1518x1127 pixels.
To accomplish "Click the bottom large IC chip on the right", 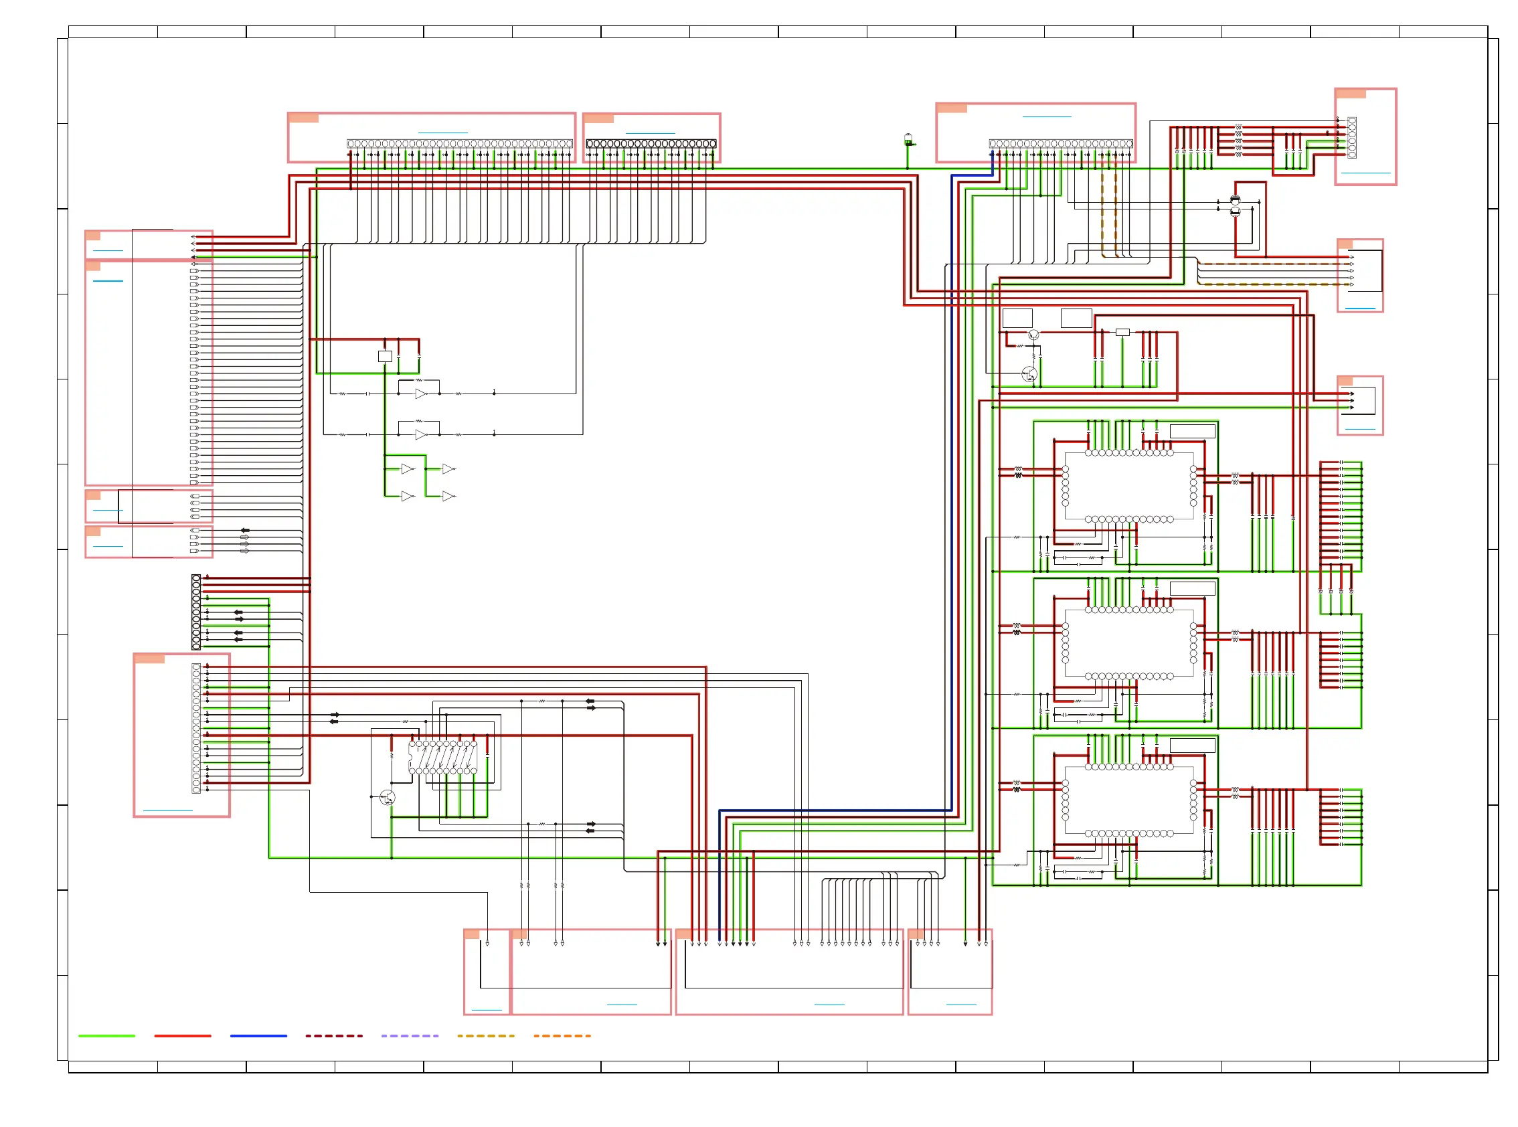I will click(1128, 800).
